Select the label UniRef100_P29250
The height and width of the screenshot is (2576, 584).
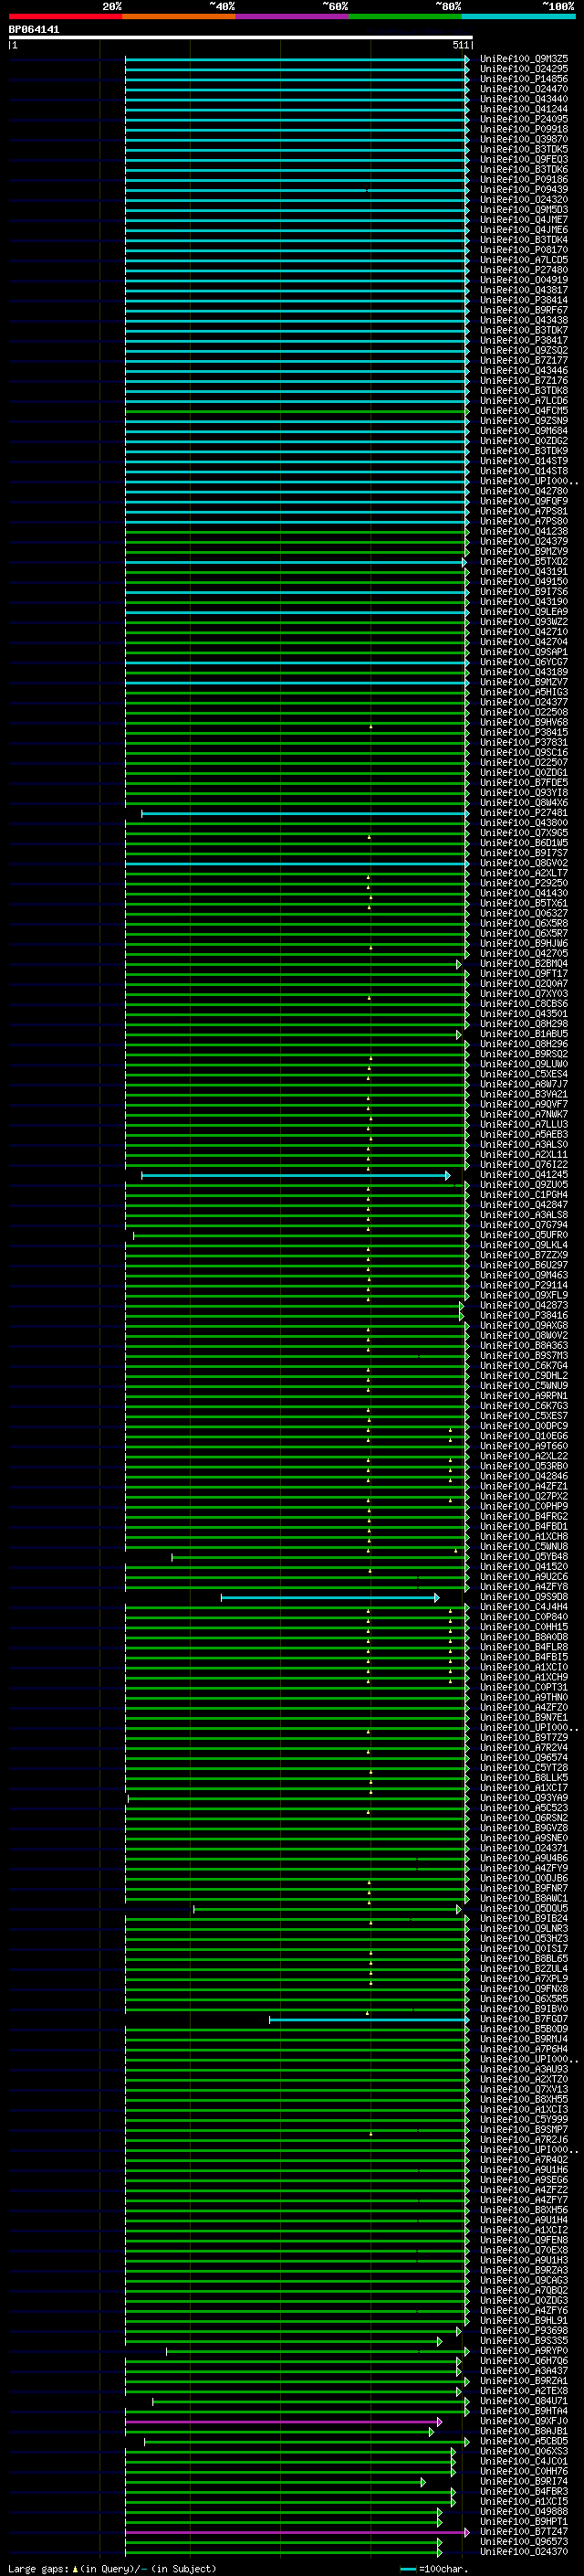point(524,883)
